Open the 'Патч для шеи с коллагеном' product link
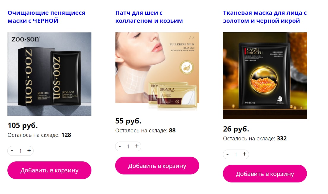This screenshot has width=328, height=194. point(149,17)
